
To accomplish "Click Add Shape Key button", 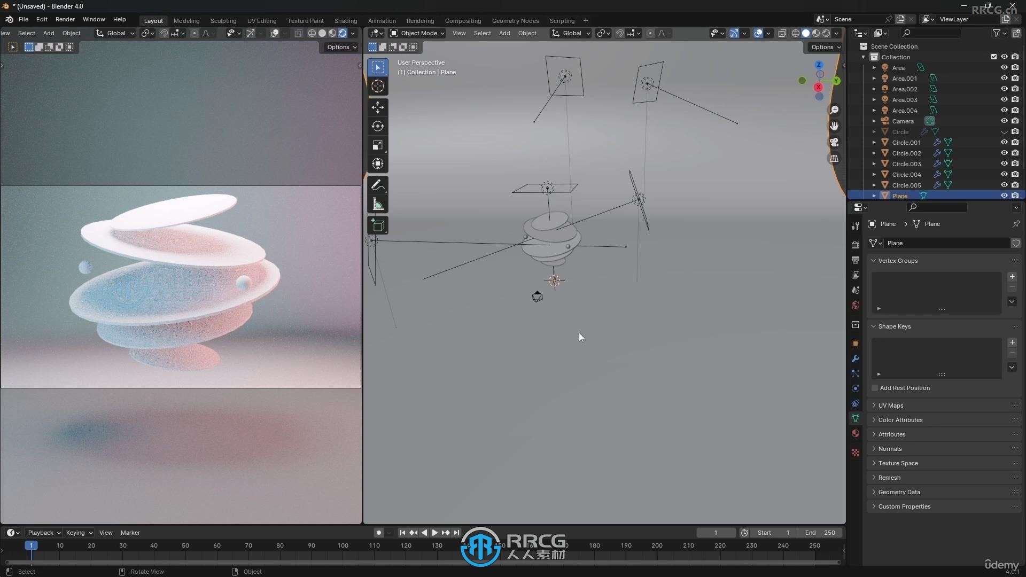I will click(1013, 342).
